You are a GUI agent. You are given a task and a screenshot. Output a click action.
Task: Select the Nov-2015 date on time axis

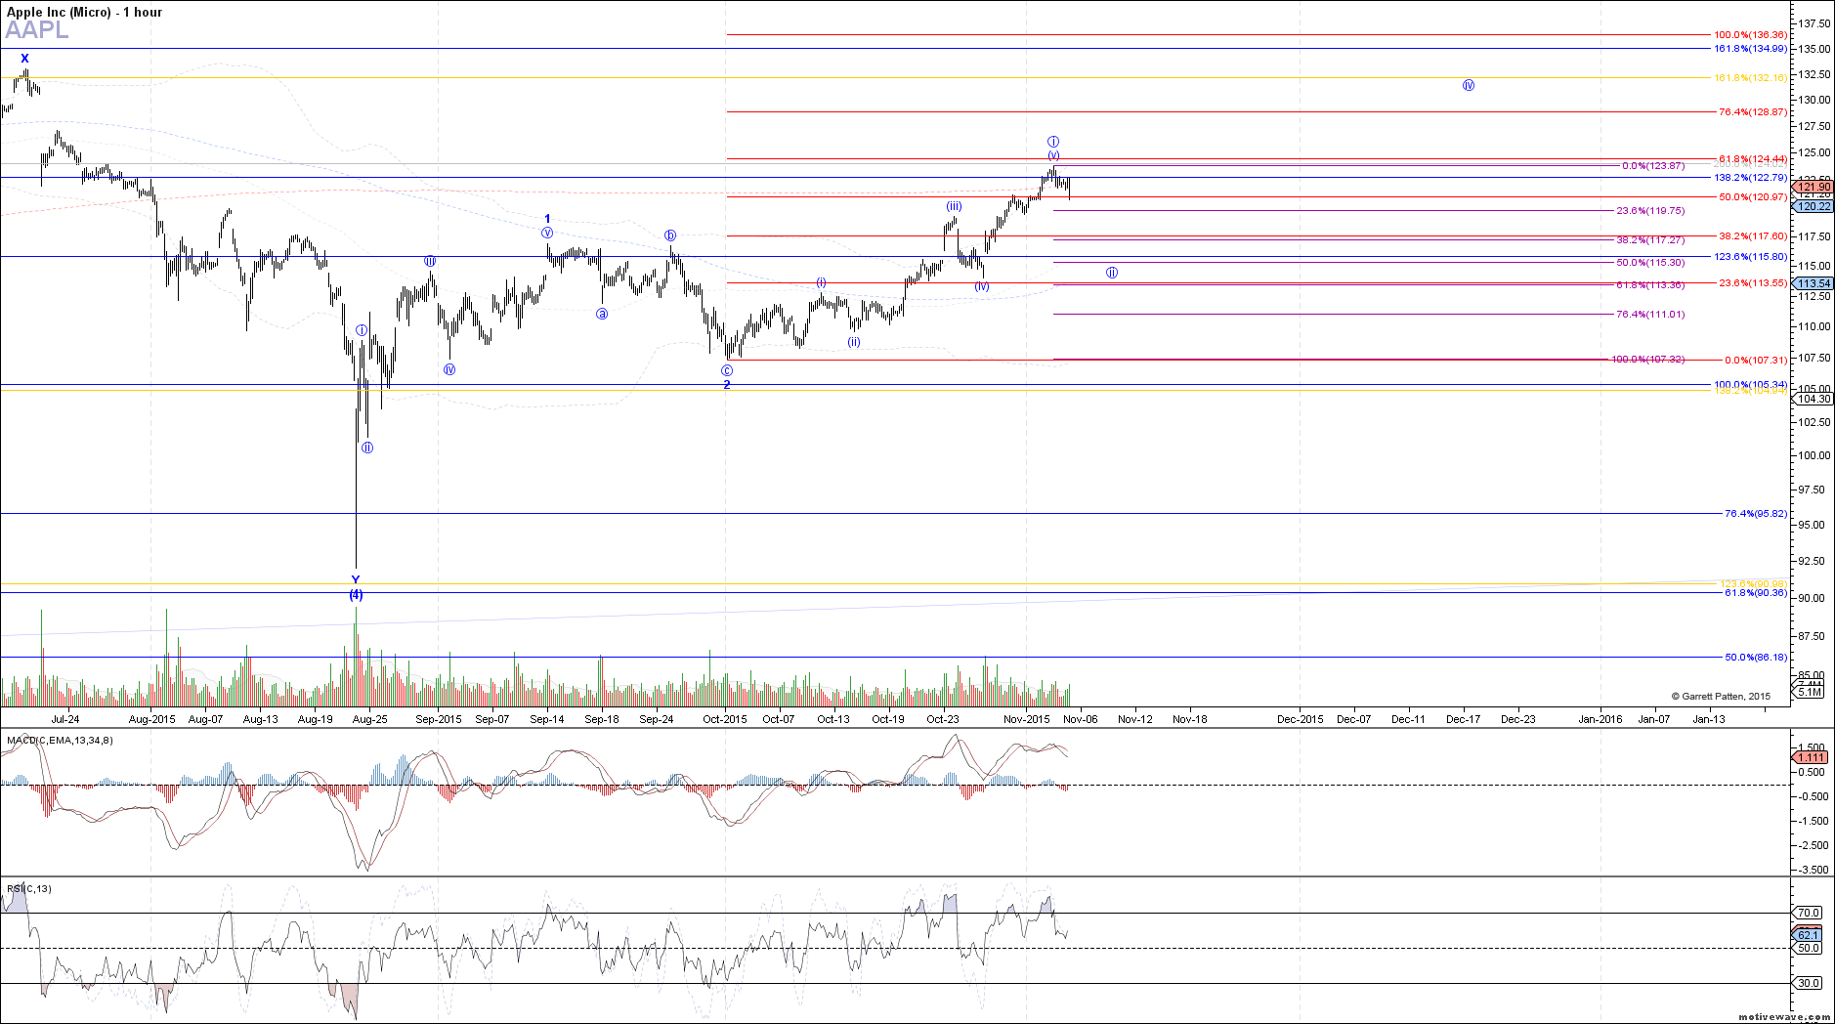[1026, 719]
